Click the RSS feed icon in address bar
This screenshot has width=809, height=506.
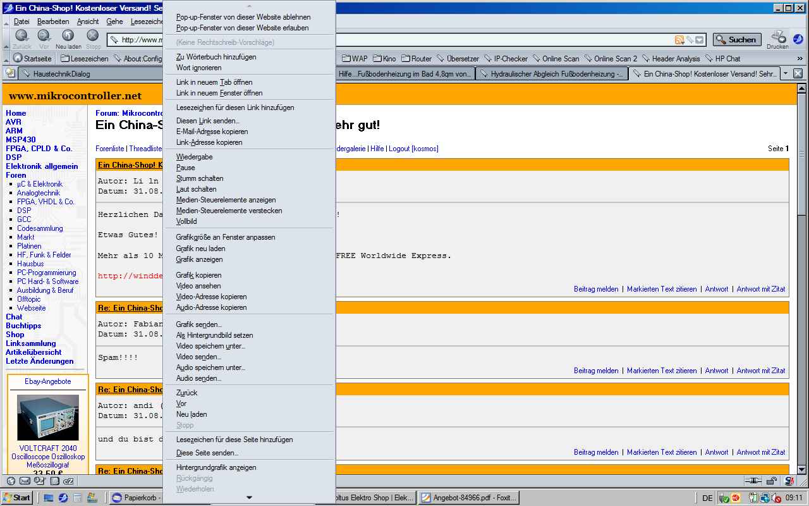pyautogui.click(x=679, y=40)
